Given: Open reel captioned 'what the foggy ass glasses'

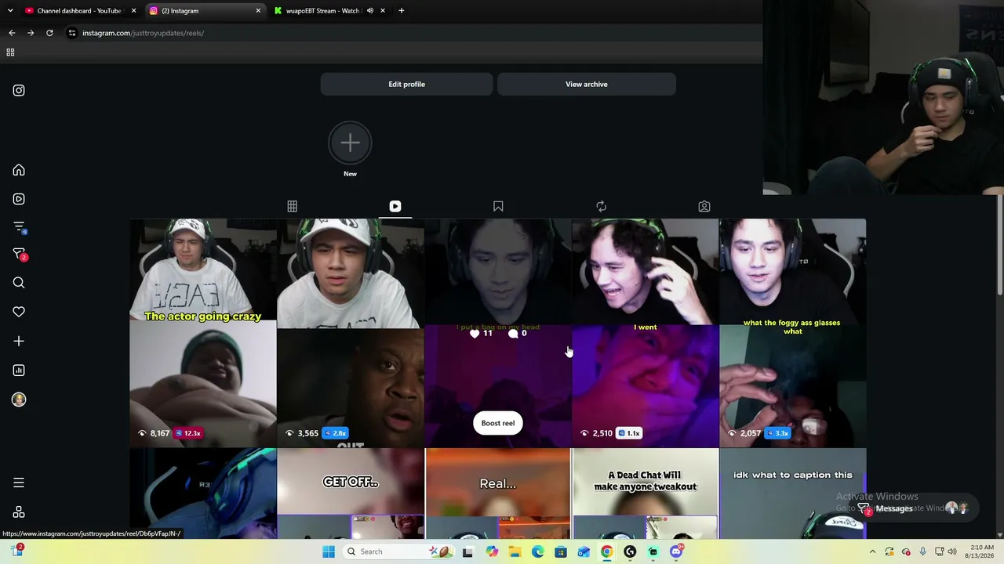Looking at the screenshot, I should 793,333.
